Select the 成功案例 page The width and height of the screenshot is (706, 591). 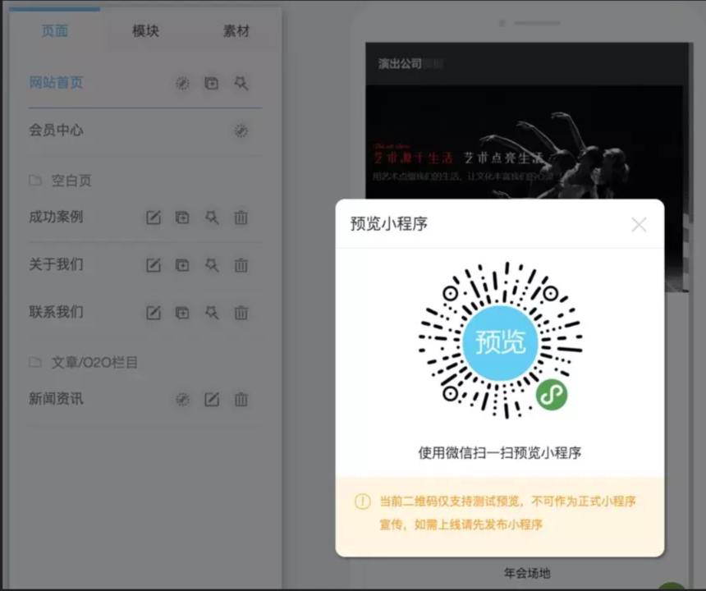(x=56, y=217)
